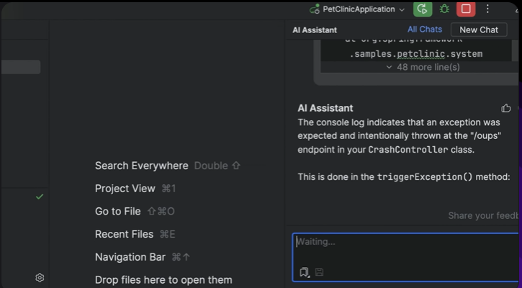Screen dimensions: 522x288
Task: Open the All Chats link
Action: coord(425,30)
